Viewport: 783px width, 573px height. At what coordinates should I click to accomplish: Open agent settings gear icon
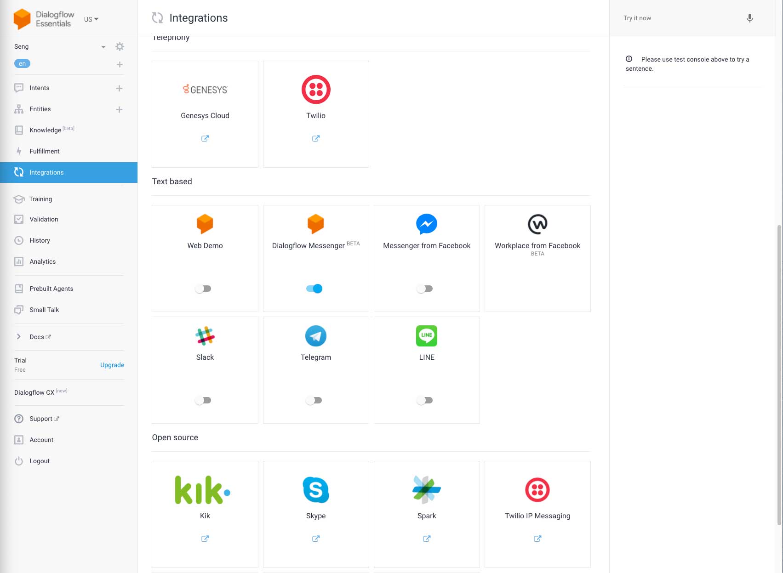pyautogui.click(x=120, y=46)
